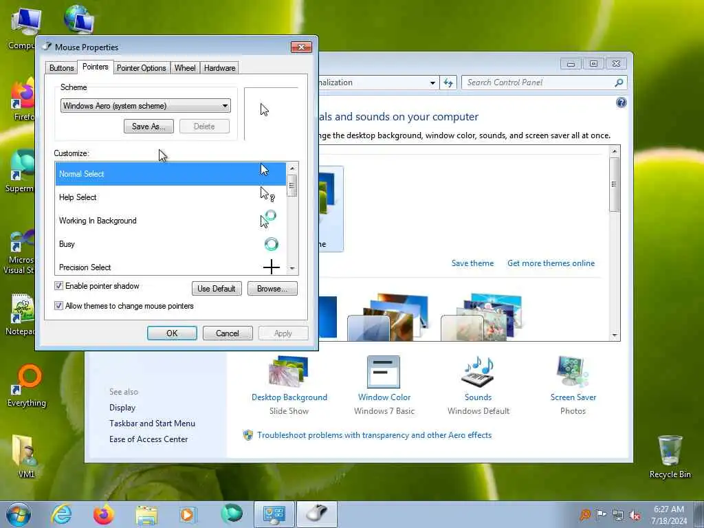
Task: Select Normal Select pointer row
Action: tap(170, 174)
